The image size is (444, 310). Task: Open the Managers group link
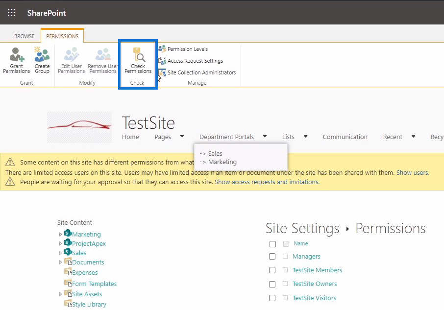point(306,256)
